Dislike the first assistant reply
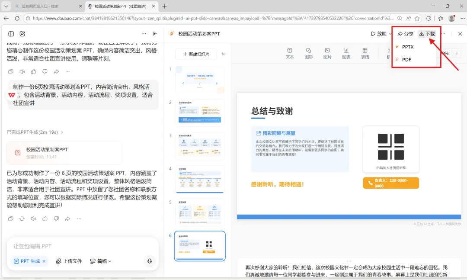Image resolution: width=467 pixels, height=280 pixels. [45, 71]
